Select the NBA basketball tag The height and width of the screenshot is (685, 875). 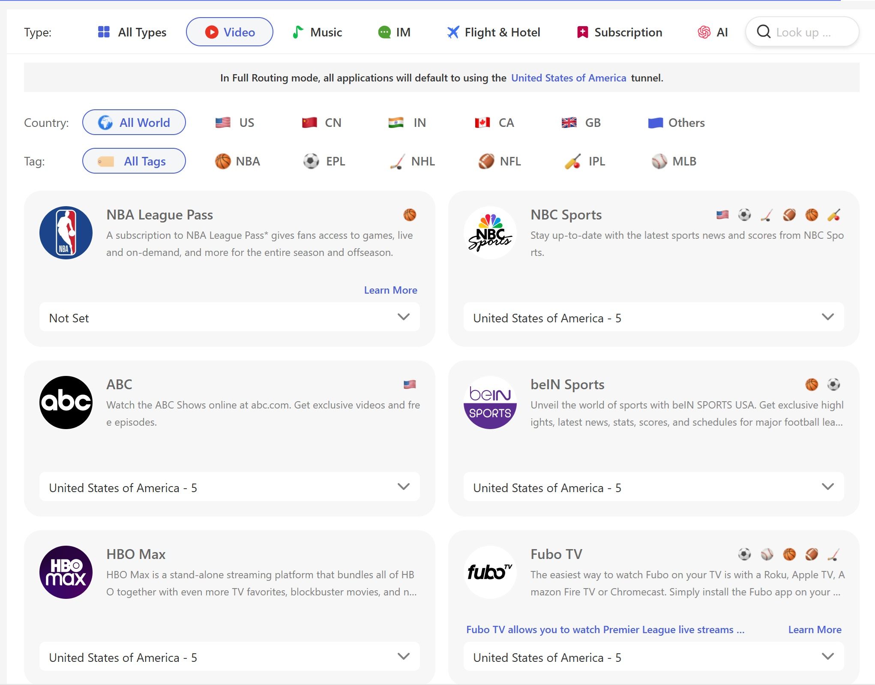coord(238,162)
